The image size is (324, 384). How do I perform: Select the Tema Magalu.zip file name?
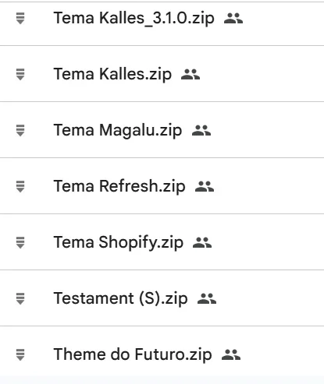tap(118, 131)
